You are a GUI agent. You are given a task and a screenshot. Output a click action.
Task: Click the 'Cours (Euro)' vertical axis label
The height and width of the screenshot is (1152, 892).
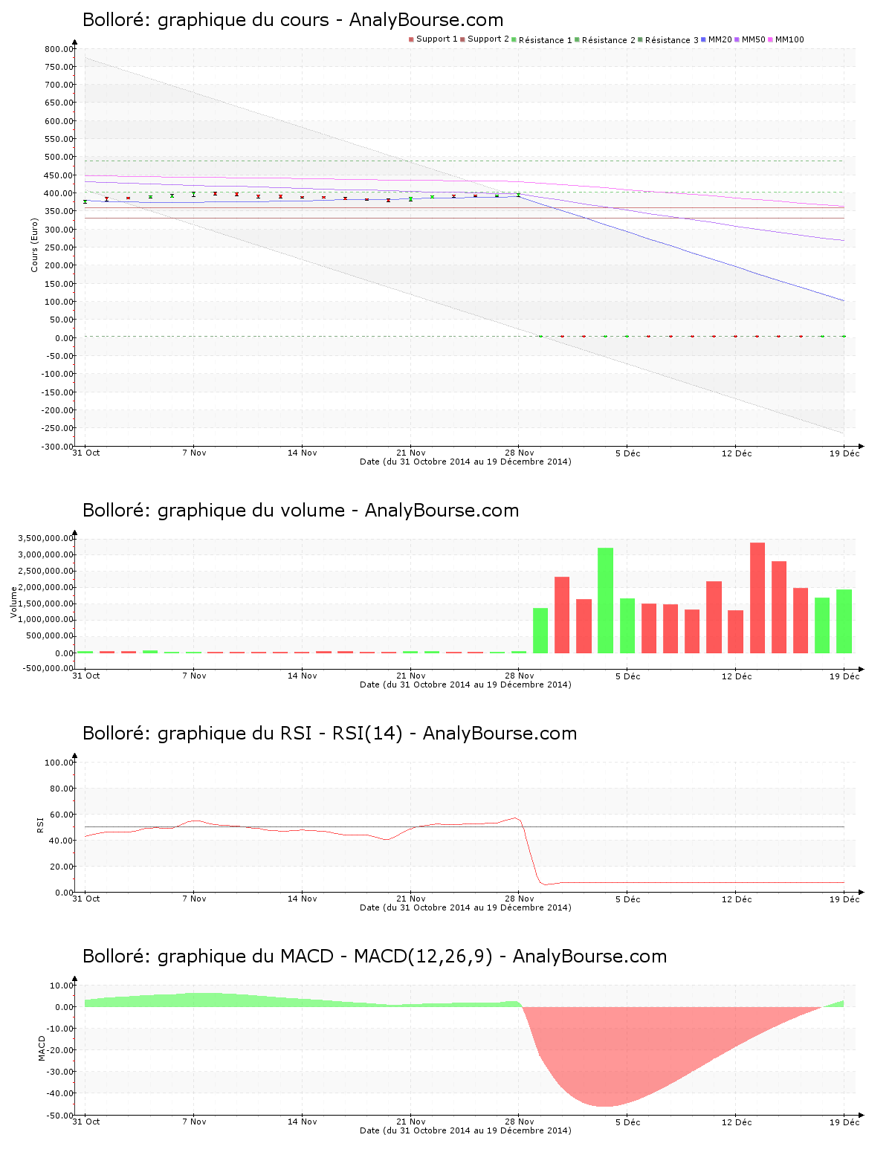coord(34,245)
